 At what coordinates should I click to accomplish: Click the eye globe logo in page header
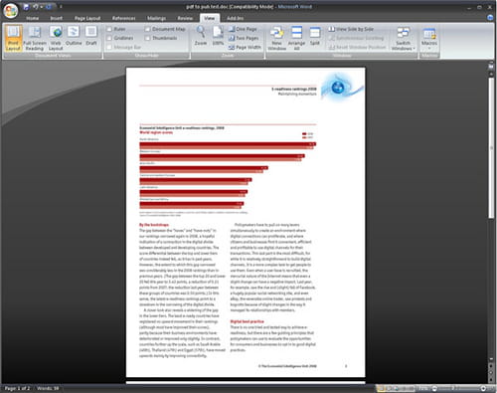(x=341, y=88)
